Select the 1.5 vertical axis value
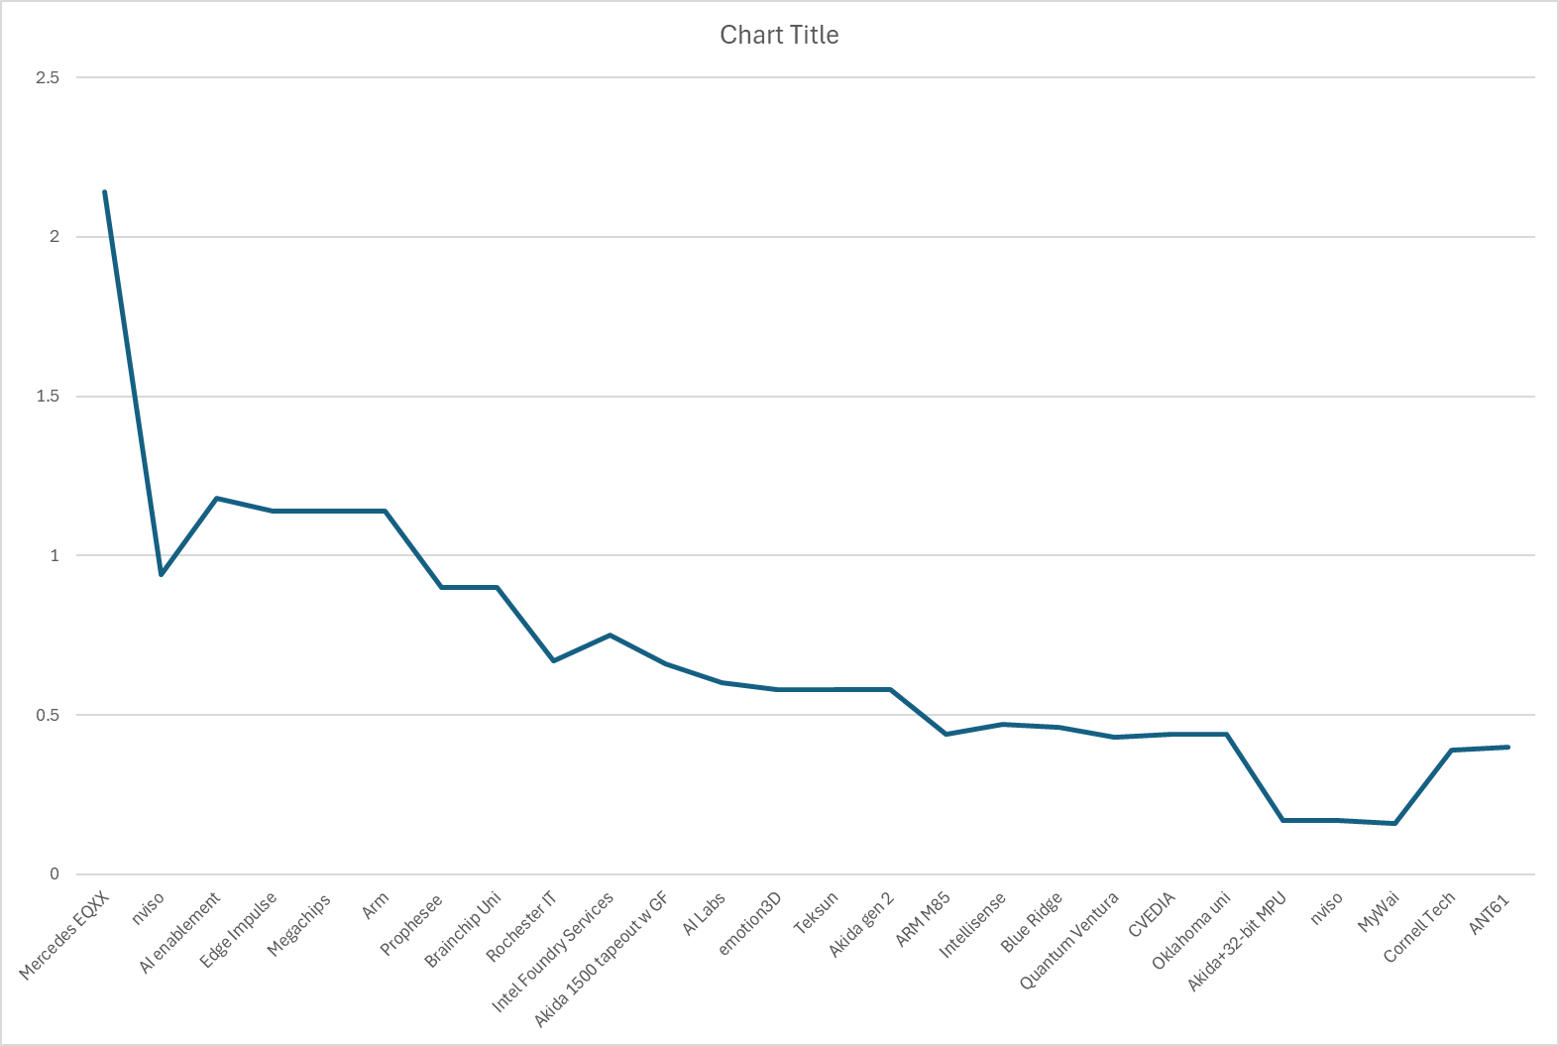The height and width of the screenshot is (1046, 1559). coord(48,397)
